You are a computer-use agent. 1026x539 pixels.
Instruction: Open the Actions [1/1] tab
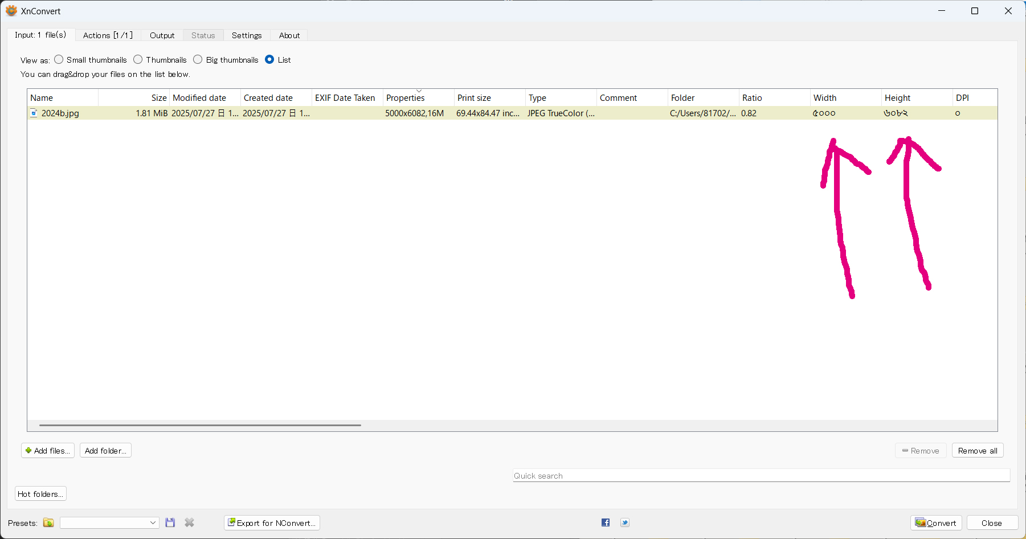pos(108,35)
